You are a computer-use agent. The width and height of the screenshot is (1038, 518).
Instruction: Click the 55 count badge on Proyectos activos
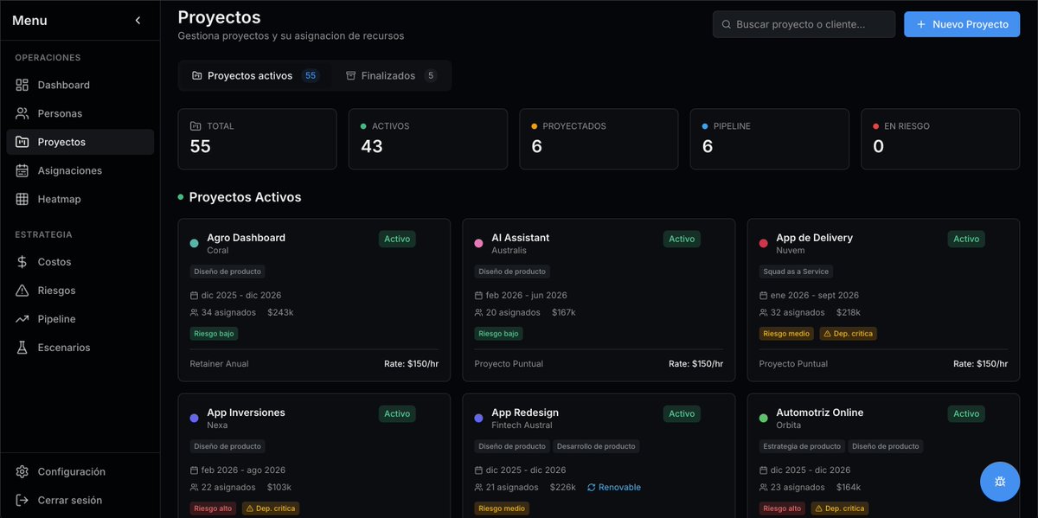[x=311, y=76]
